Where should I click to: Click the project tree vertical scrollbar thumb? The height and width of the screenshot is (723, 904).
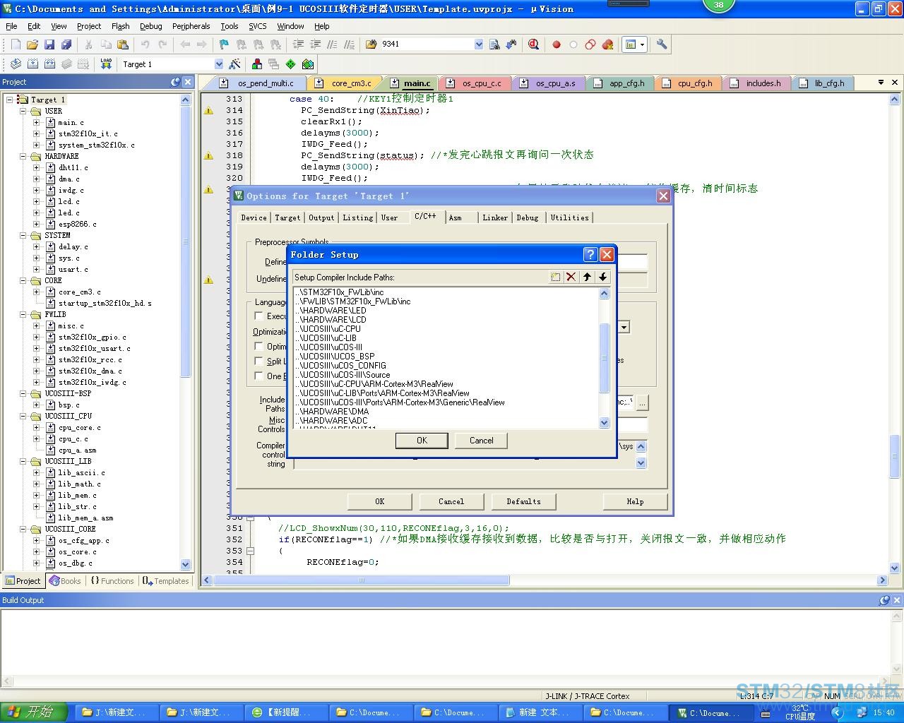[186, 241]
